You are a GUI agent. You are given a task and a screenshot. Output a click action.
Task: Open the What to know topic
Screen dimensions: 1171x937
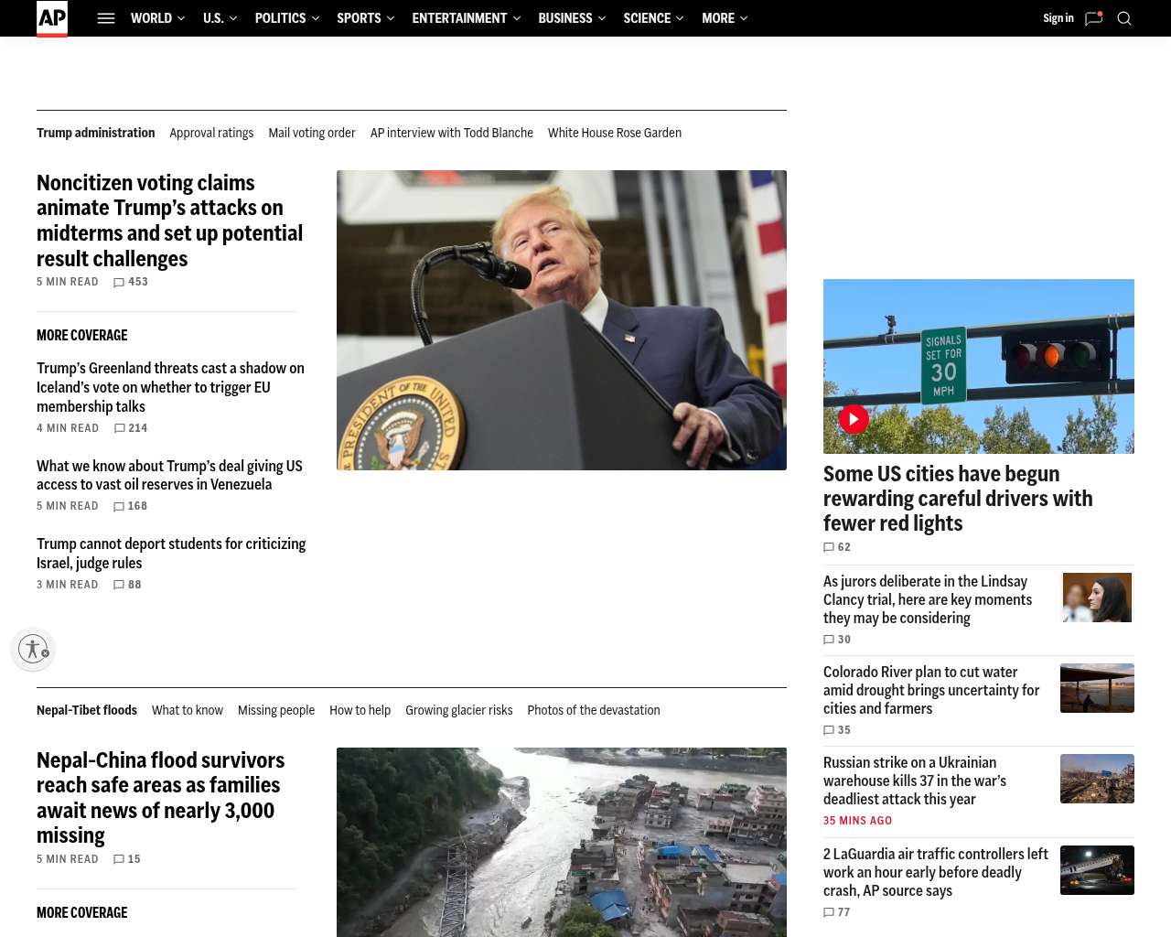[188, 710]
